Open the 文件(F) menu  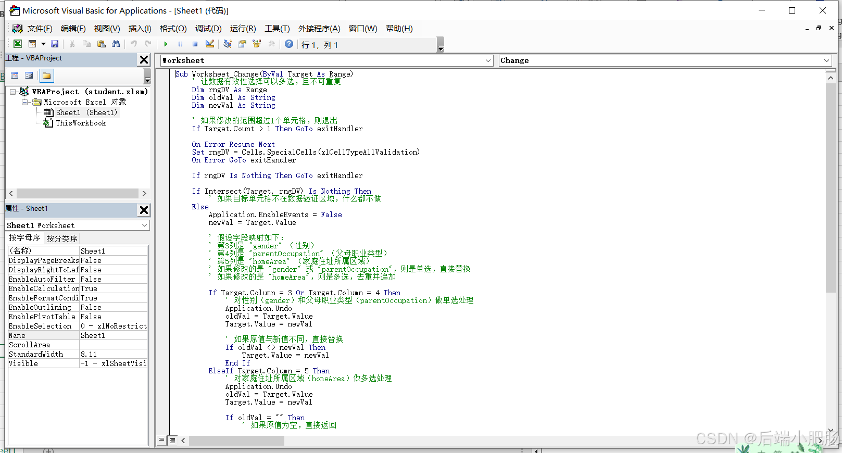tap(40, 29)
